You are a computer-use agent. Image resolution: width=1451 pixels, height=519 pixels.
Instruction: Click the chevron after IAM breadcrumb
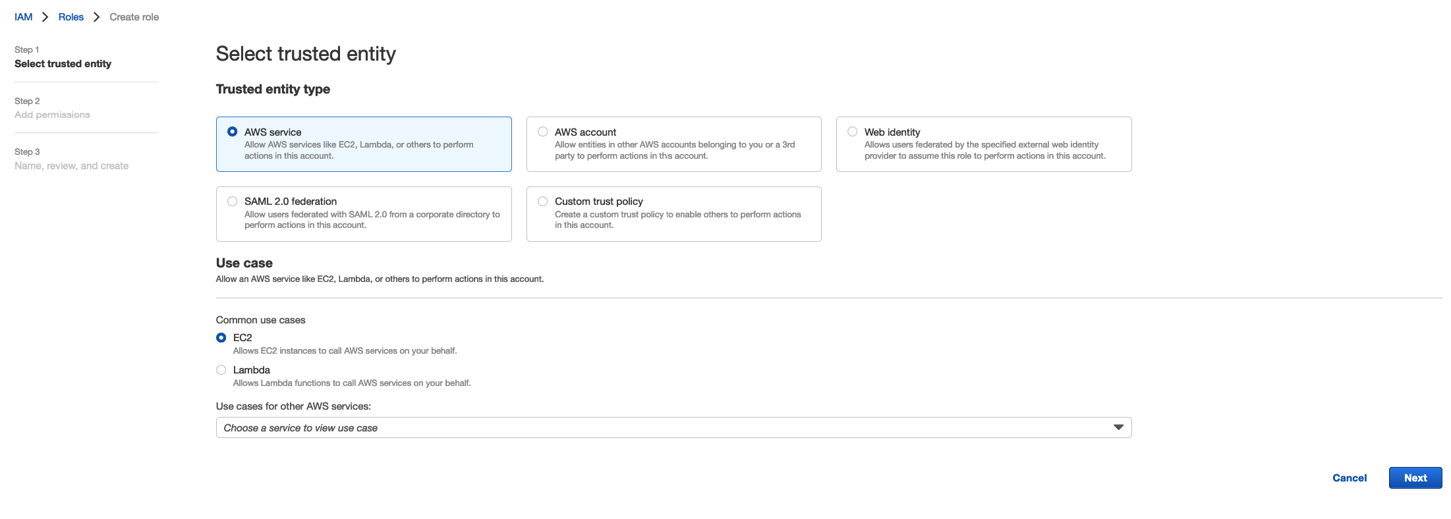tap(45, 17)
